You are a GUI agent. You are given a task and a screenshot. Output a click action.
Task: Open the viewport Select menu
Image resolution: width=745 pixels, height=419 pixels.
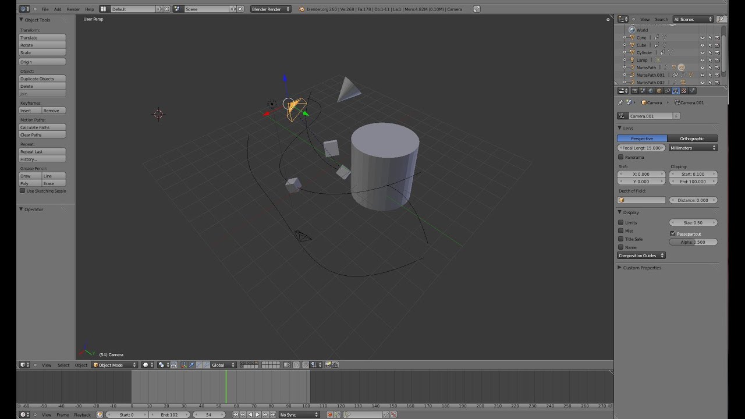point(63,365)
